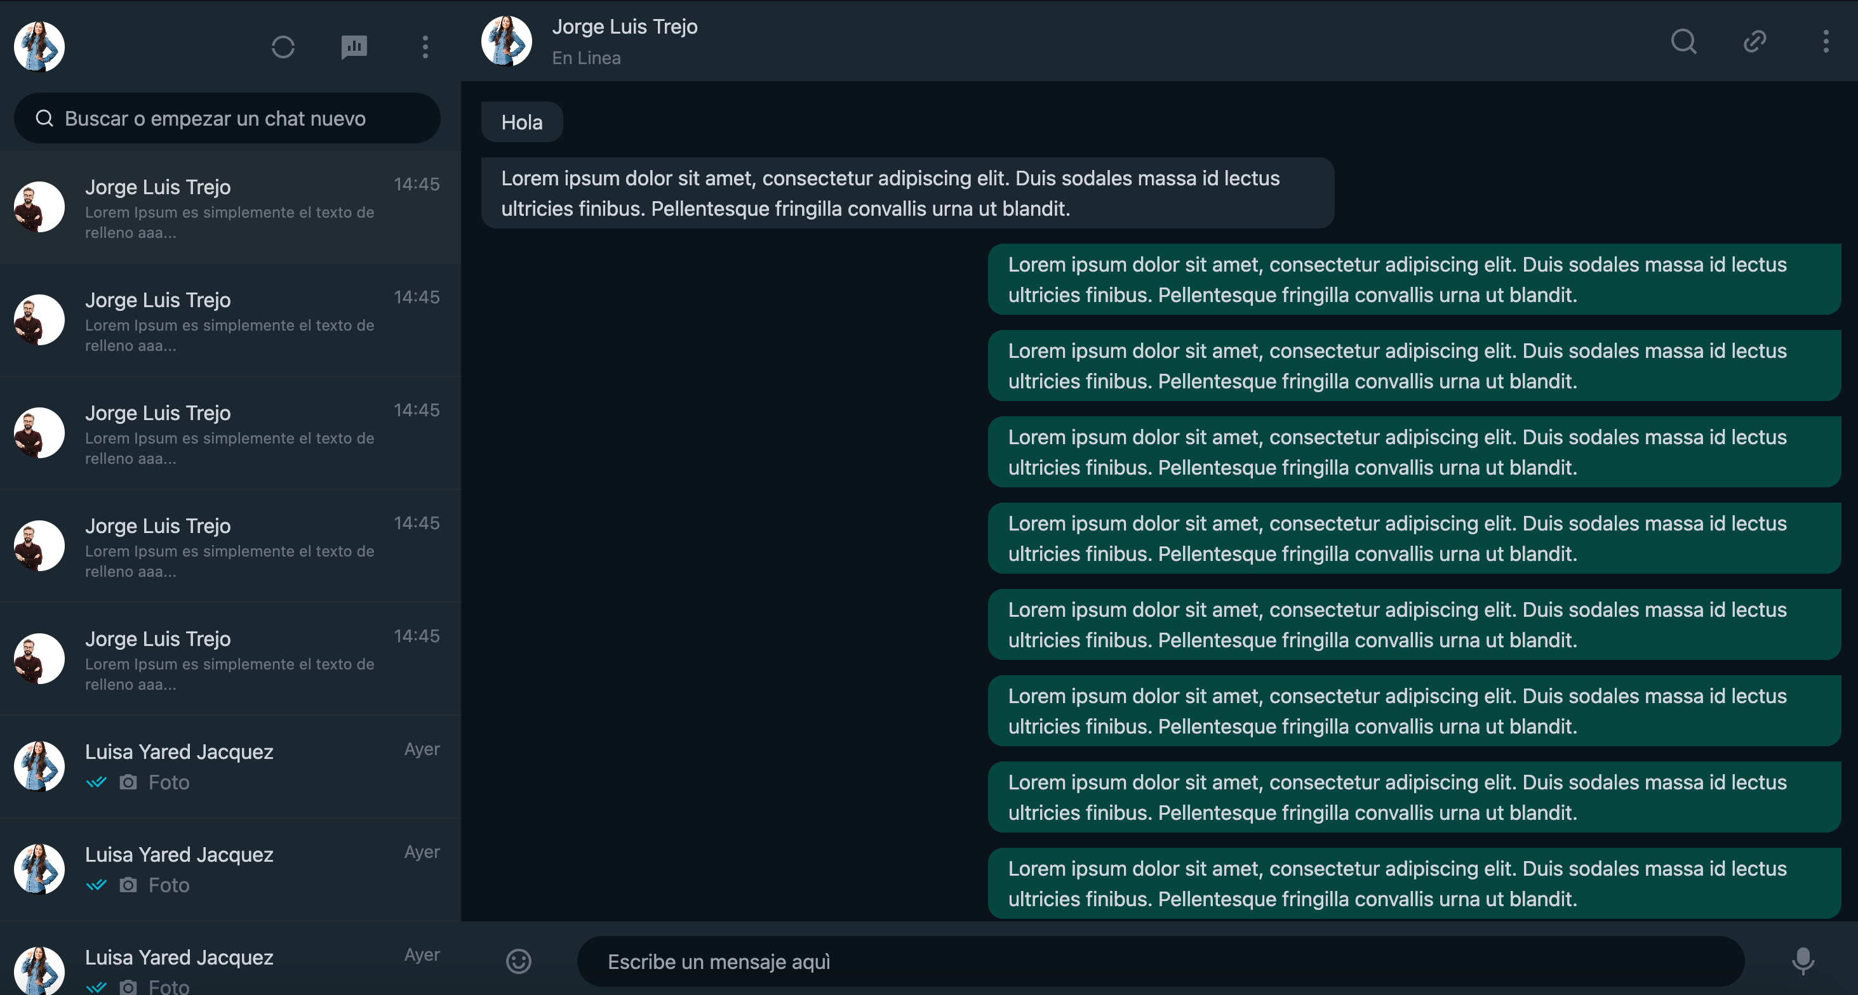Viewport: 1858px width, 995px height.
Task: Click the En Linea status text
Action: (x=585, y=58)
